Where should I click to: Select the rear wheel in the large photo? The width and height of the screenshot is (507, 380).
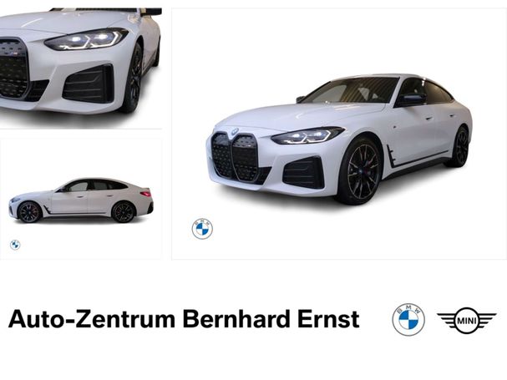coord(459,147)
